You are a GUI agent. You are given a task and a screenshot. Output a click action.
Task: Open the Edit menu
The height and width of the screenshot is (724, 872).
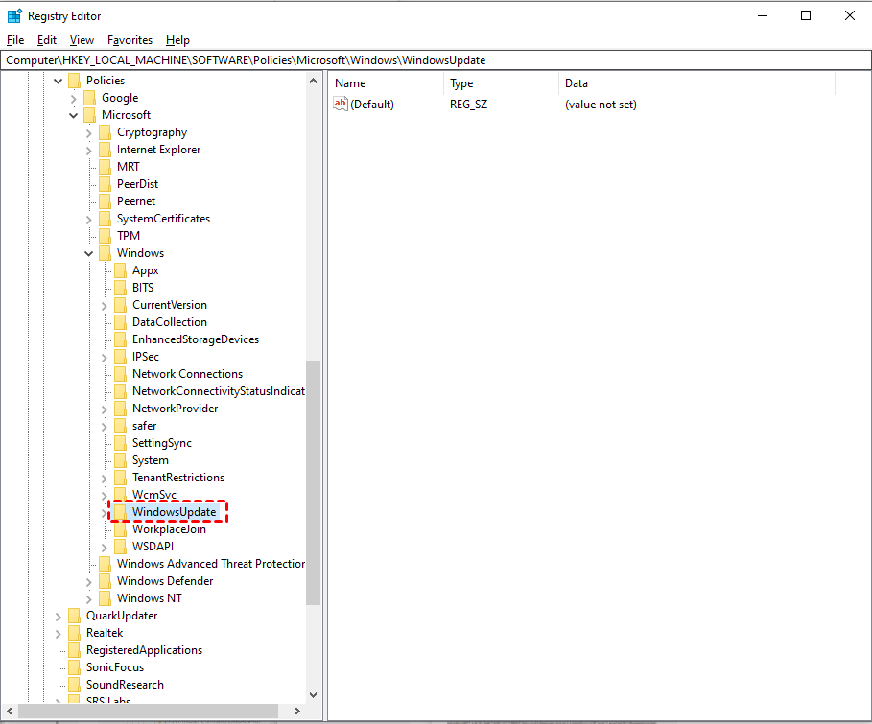coord(47,40)
